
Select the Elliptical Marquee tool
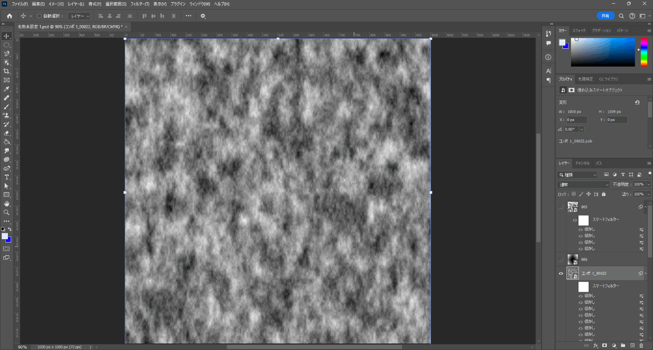(x=7, y=45)
